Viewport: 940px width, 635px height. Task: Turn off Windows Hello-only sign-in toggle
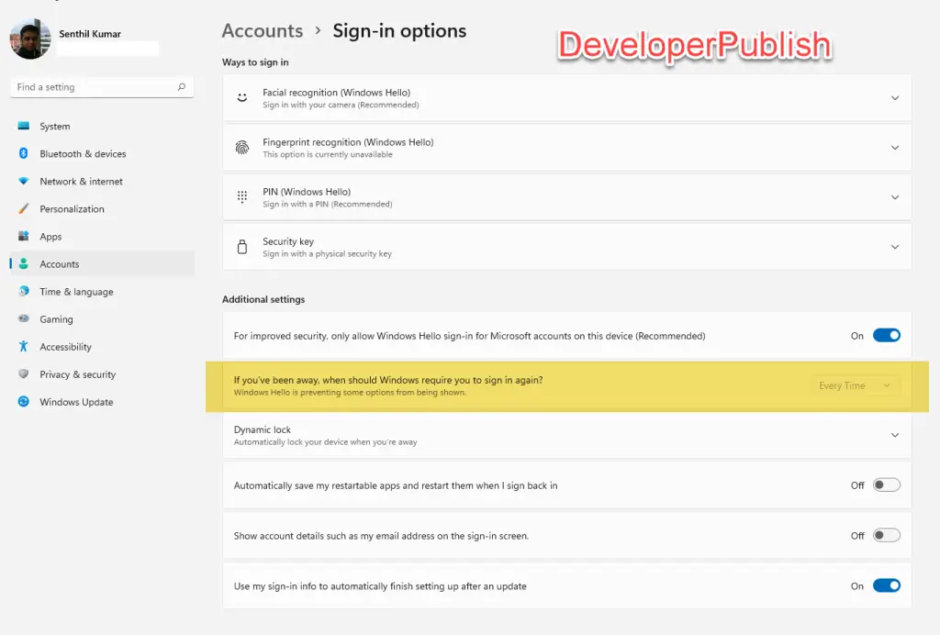coord(886,336)
